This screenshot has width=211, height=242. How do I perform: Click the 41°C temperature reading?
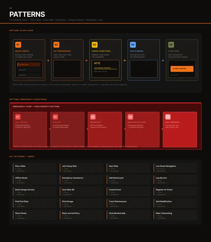[97, 63]
